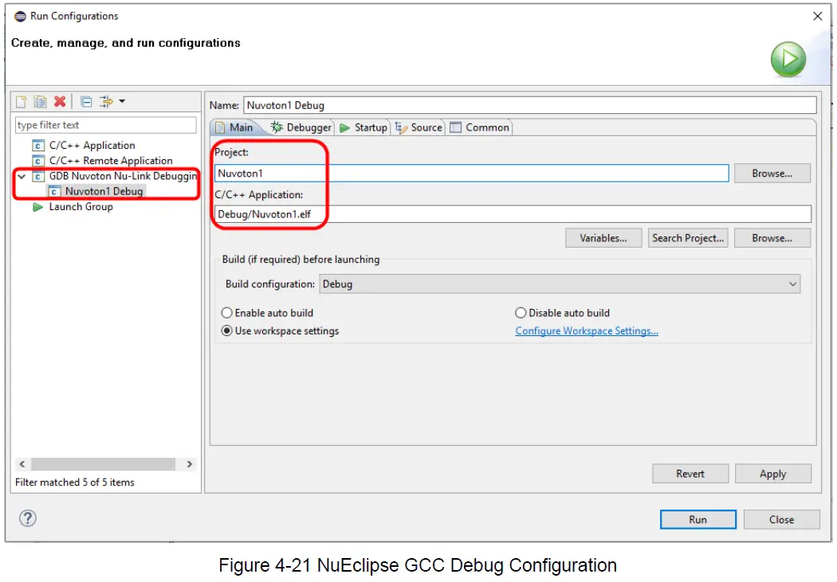Click the Run button
837x582 pixels.
click(x=697, y=520)
